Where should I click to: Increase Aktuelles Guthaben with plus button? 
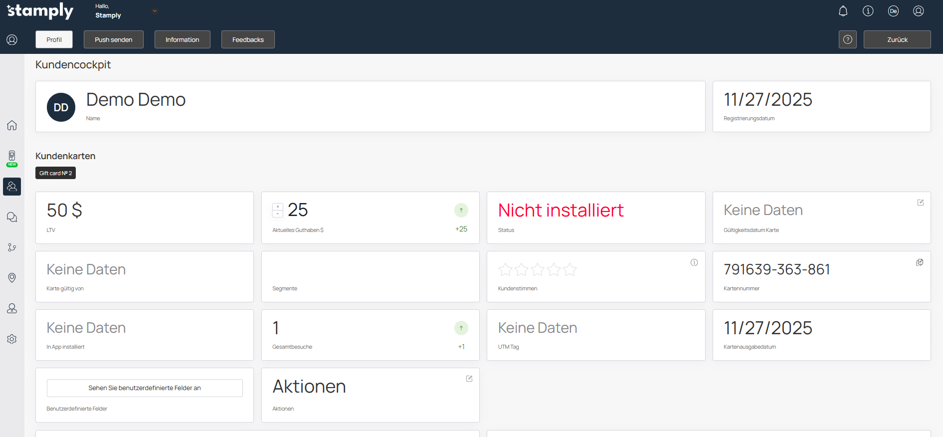278,207
